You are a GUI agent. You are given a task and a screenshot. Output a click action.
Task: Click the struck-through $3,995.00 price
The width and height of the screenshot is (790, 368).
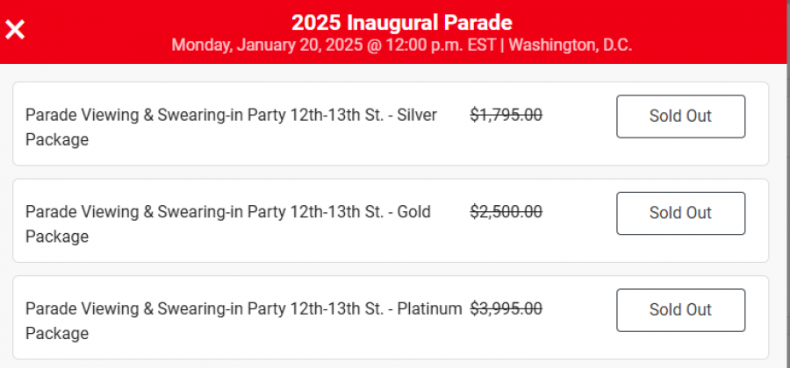[506, 309]
